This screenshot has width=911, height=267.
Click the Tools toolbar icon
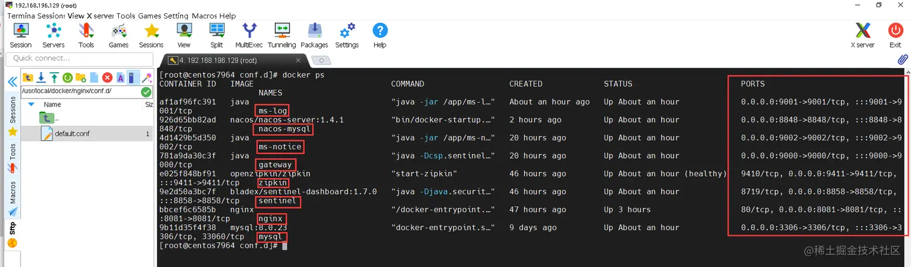(86, 35)
